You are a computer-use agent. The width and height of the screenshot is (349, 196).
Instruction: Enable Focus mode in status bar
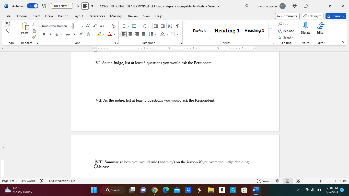pos(263,181)
